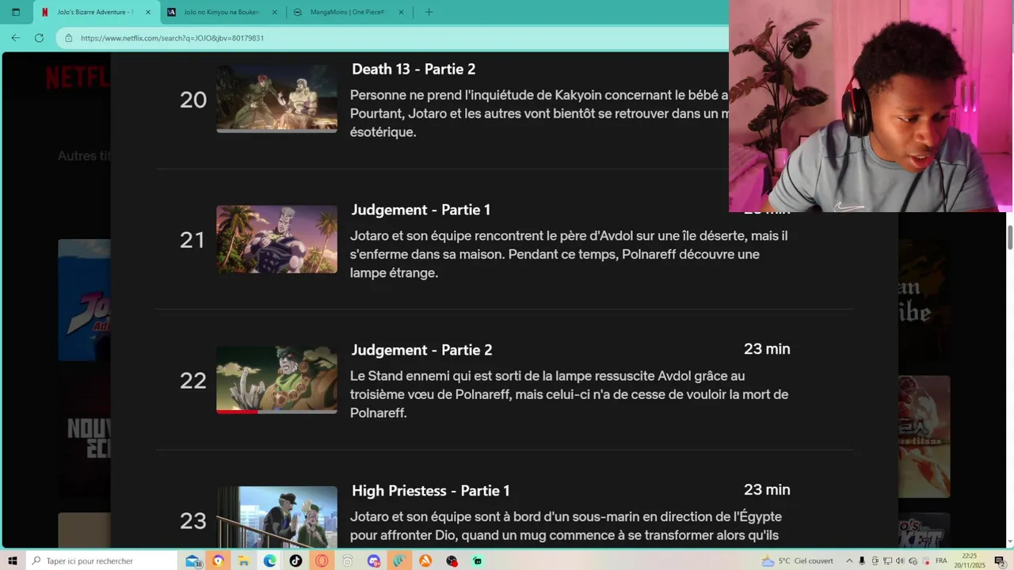Select the title Judgement - Partie 2
The height and width of the screenshot is (570, 1014).
point(421,350)
